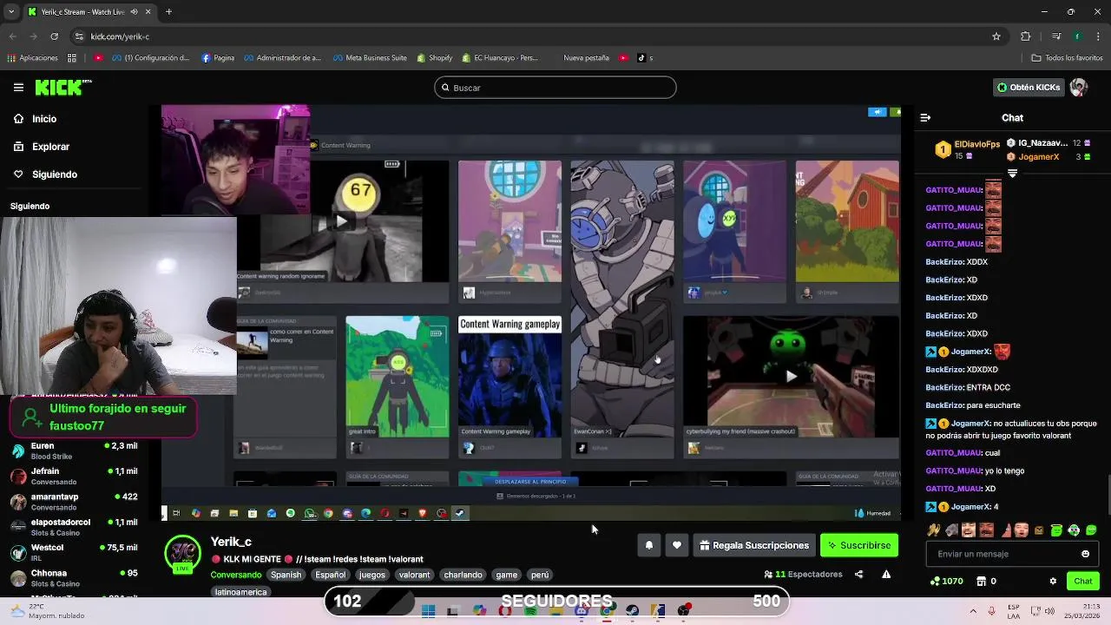Open the tab search dropdown arrow
The height and width of the screenshot is (625, 1111).
coord(10,11)
